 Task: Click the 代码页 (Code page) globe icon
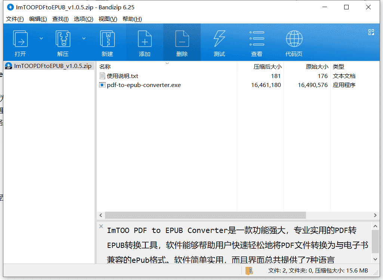coord(294,38)
